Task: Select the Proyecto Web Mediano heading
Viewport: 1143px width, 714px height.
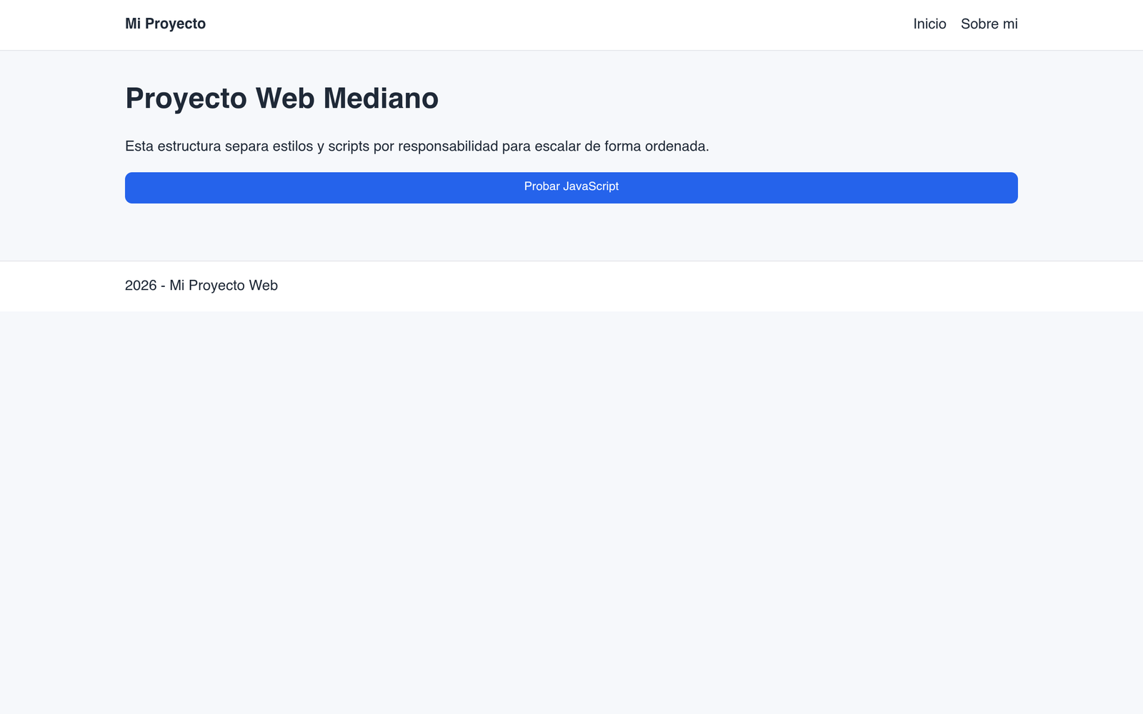Action: click(281, 99)
